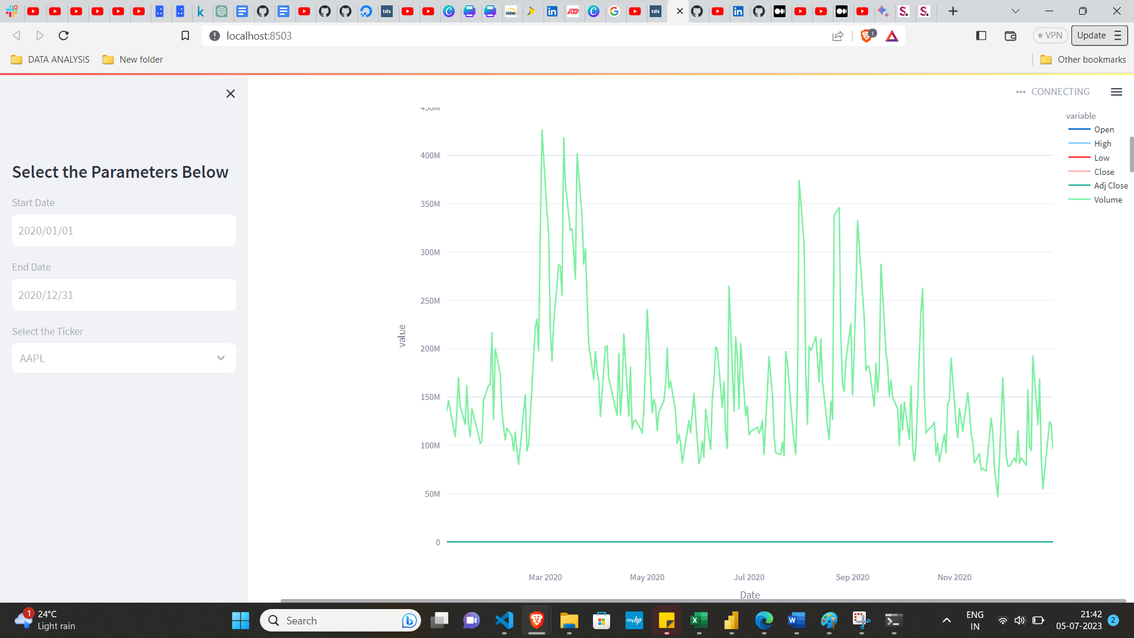Image resolution: width=1134 pixels, height=638 pixels.
Task: Open the page share menu
Action: (838, 35)
